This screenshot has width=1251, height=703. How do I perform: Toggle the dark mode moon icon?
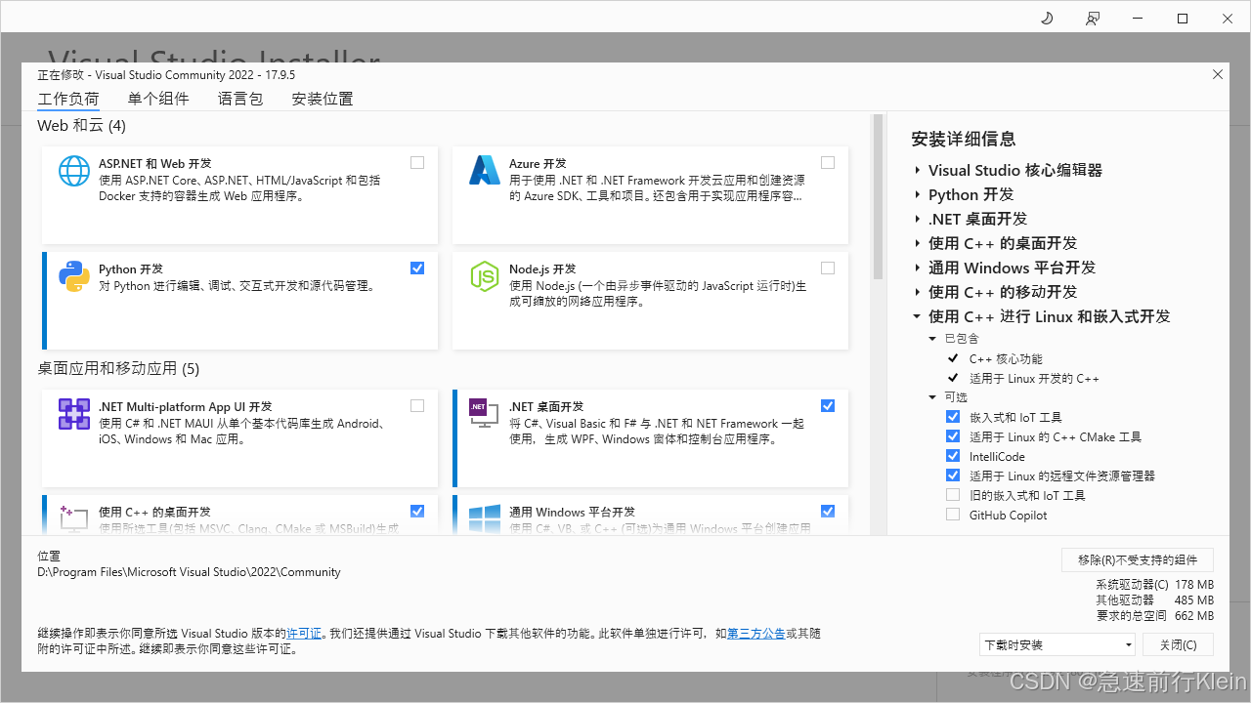pyautogui.click(x=1047, y=18)
